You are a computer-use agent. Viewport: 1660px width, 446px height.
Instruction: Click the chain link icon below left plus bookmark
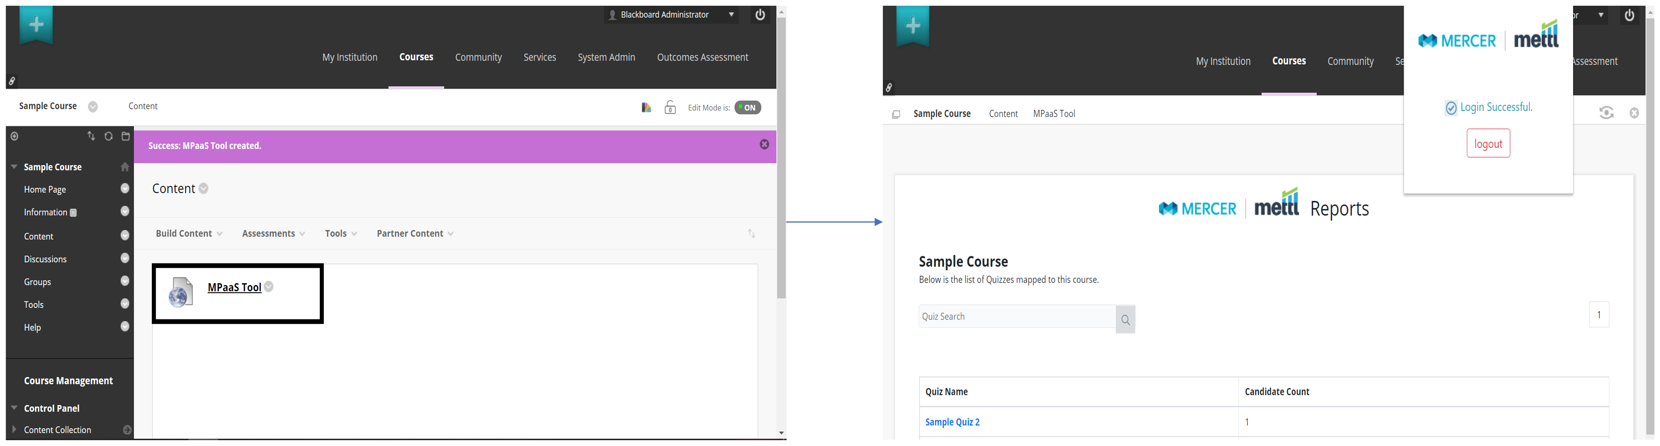[12, 81]
